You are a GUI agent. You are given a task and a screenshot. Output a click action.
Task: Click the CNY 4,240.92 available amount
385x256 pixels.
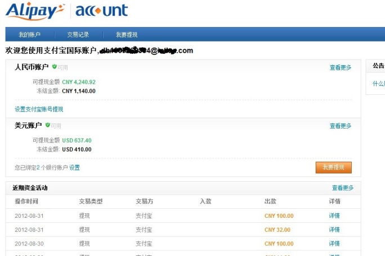click(x=79, y=82)
